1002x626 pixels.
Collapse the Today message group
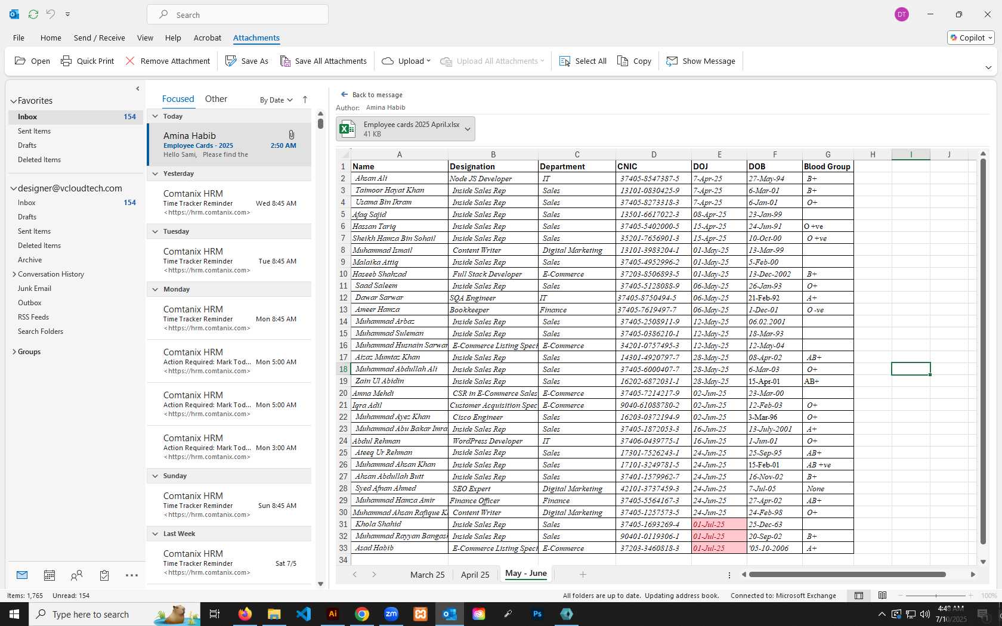(155, 116)
